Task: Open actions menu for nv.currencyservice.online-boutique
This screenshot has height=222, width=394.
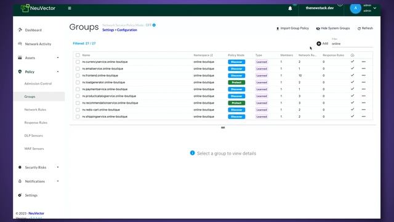Action: tap(364, 62)
